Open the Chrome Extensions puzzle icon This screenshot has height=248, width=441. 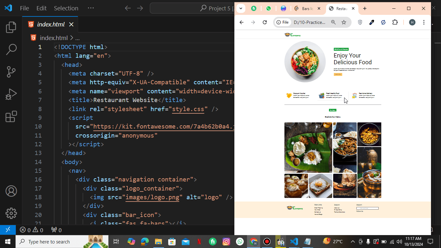tap(395, 22)
